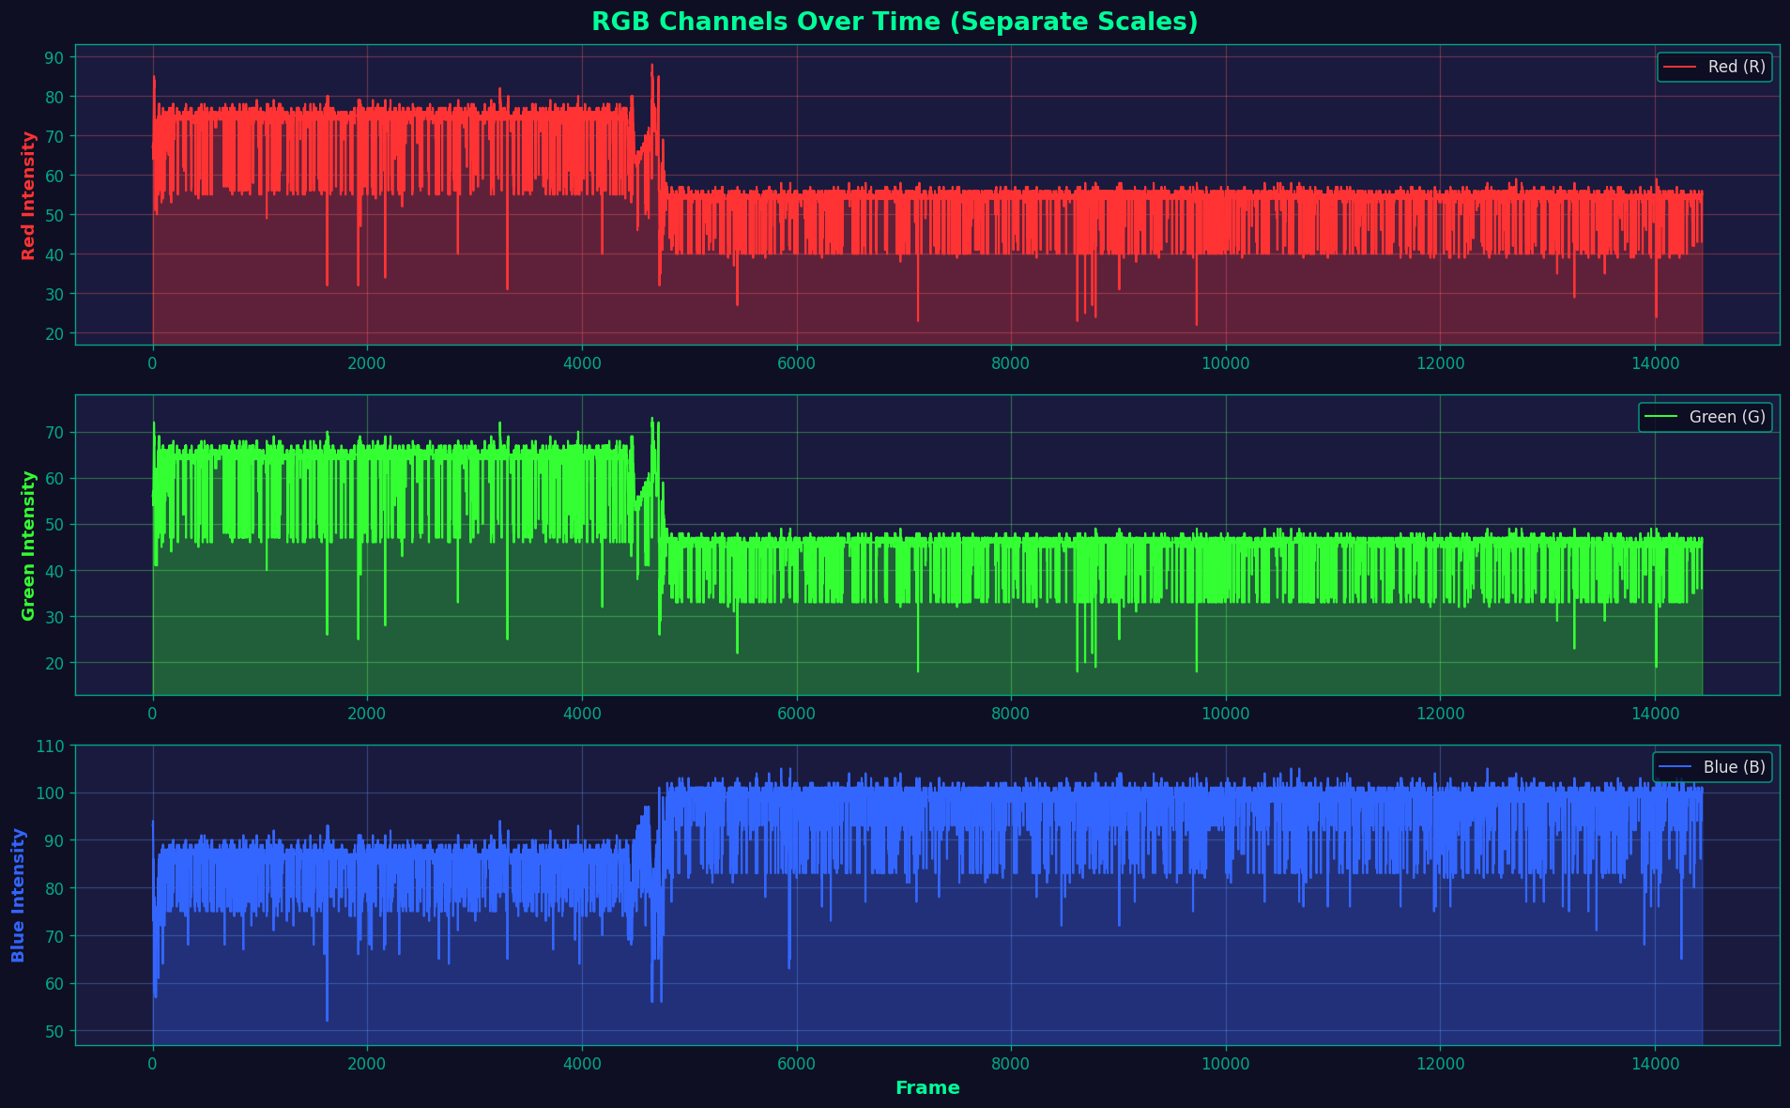Click the red line sample in the Red (R) legend

(x=1681, y=67)
